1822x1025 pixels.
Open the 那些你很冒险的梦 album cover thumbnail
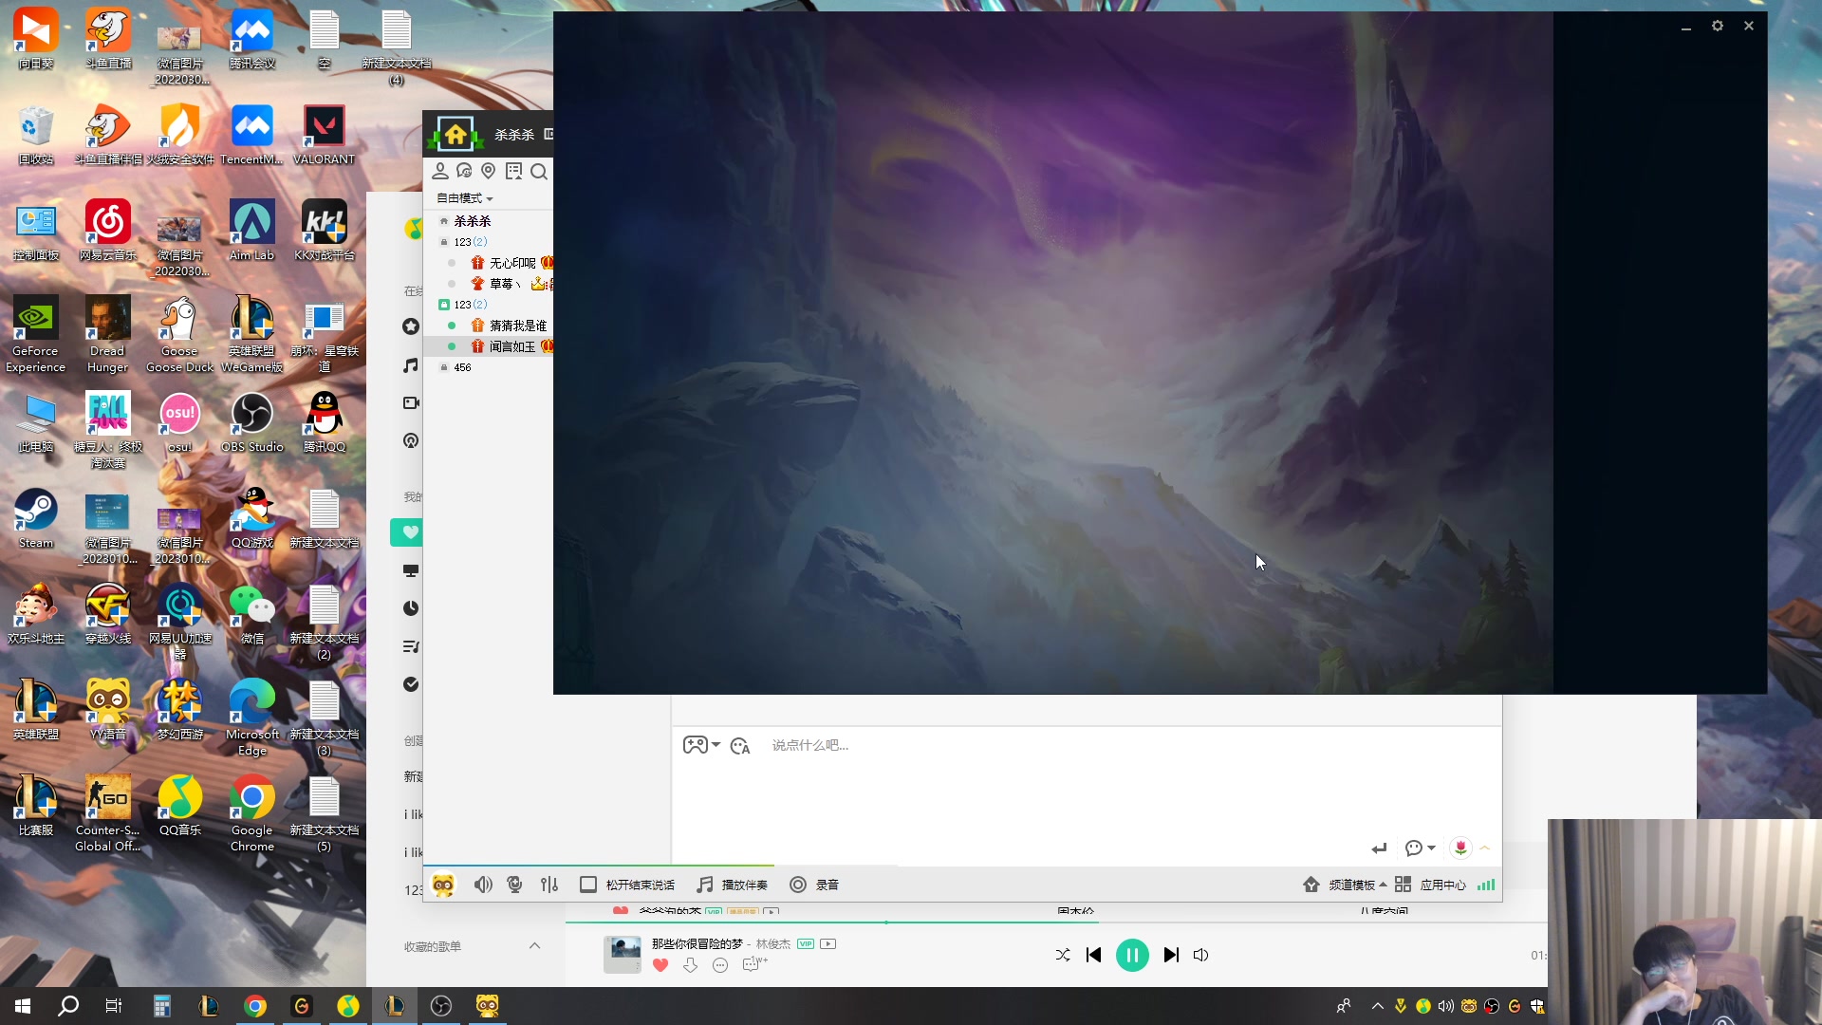(x=623, y=954)
